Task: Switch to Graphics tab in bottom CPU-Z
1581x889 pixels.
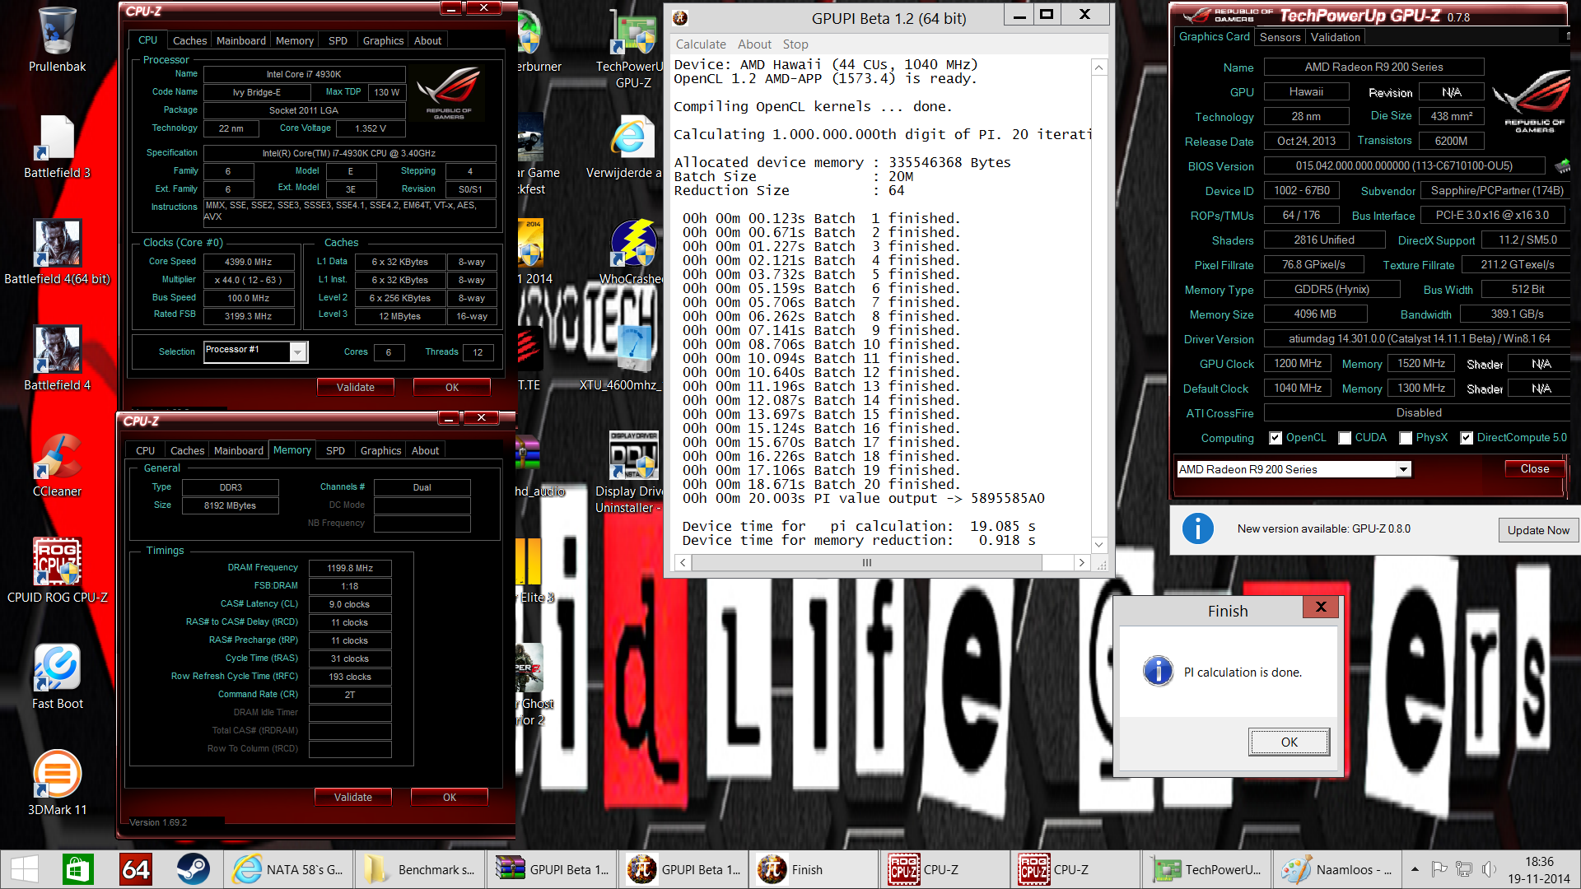Action: coord(380,450)
